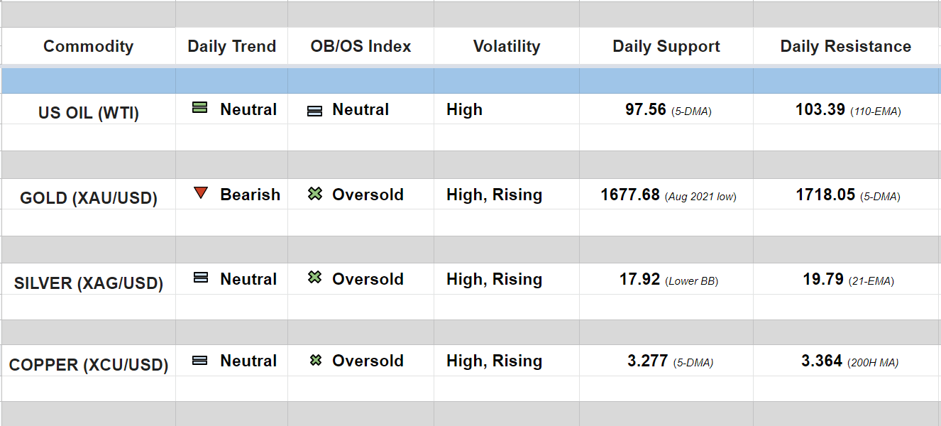The image size is (941, 426).
Task: Click US Oil's daily resistance value 103.39
Action: point(820,110)
